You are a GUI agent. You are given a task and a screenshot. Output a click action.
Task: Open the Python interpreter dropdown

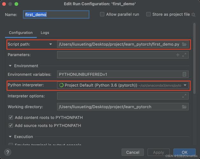(x=185, y=85)
